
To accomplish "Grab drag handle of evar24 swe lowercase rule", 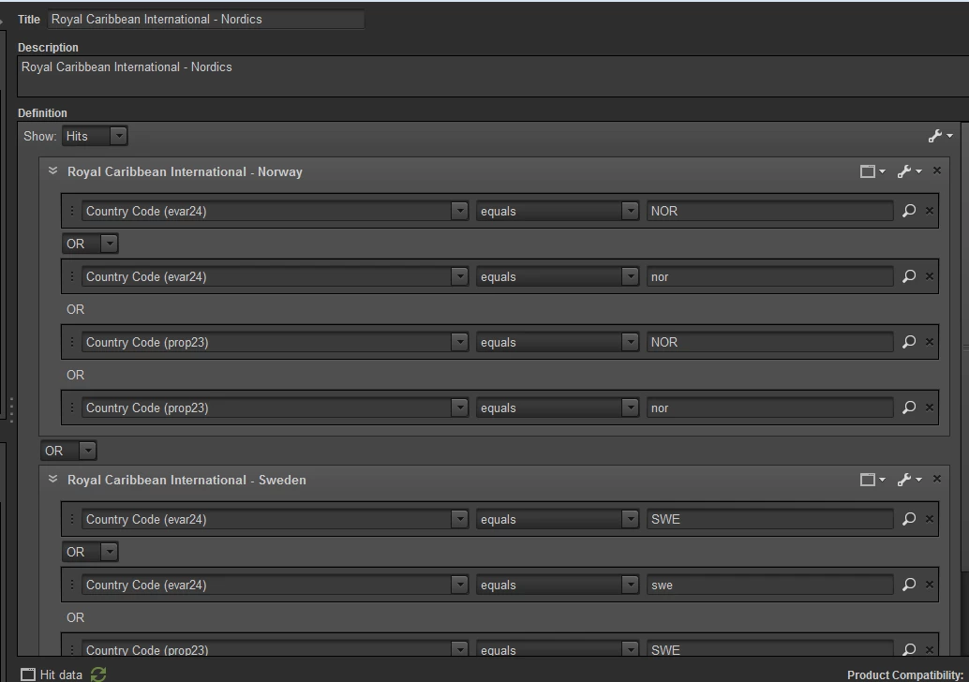I will (71, 585).
